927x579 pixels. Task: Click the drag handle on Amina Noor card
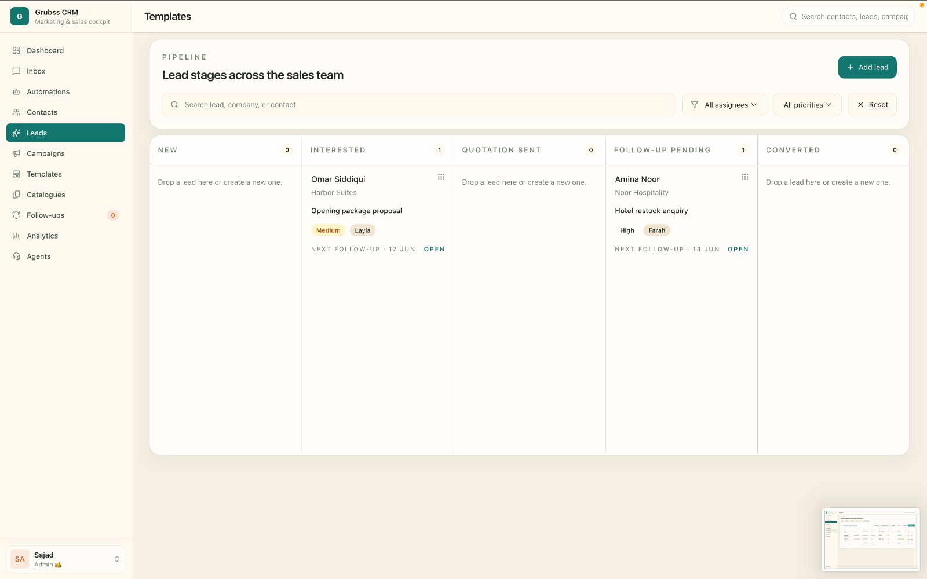(x=745, y=177)
